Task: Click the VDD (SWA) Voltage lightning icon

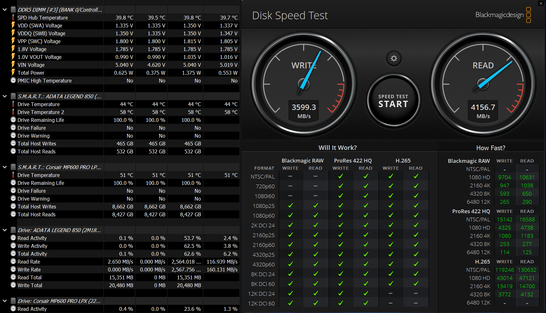Action: 13,25
